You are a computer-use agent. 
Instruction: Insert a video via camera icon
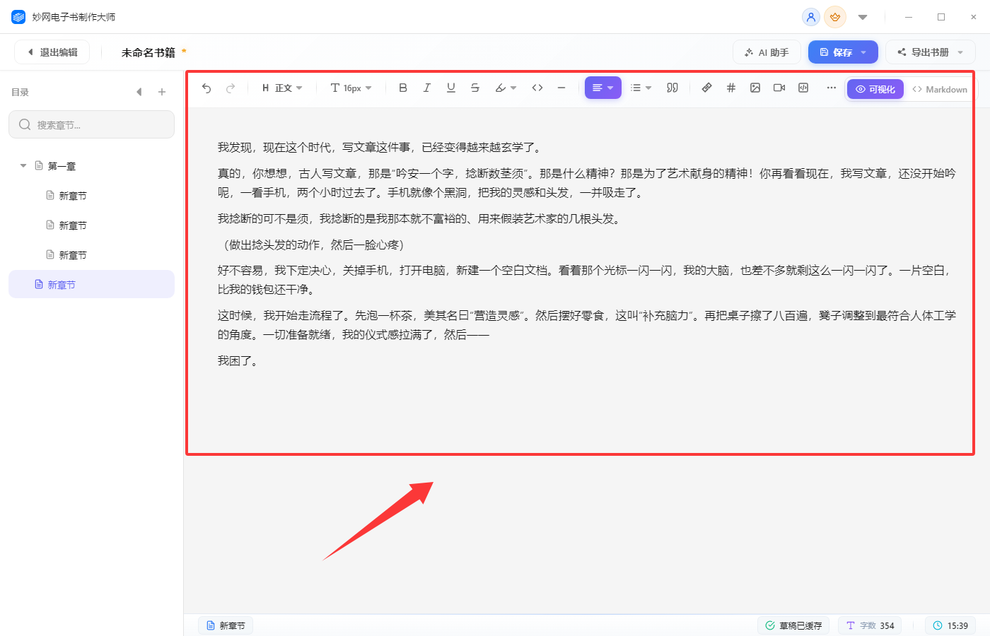[x=779, y=88]
